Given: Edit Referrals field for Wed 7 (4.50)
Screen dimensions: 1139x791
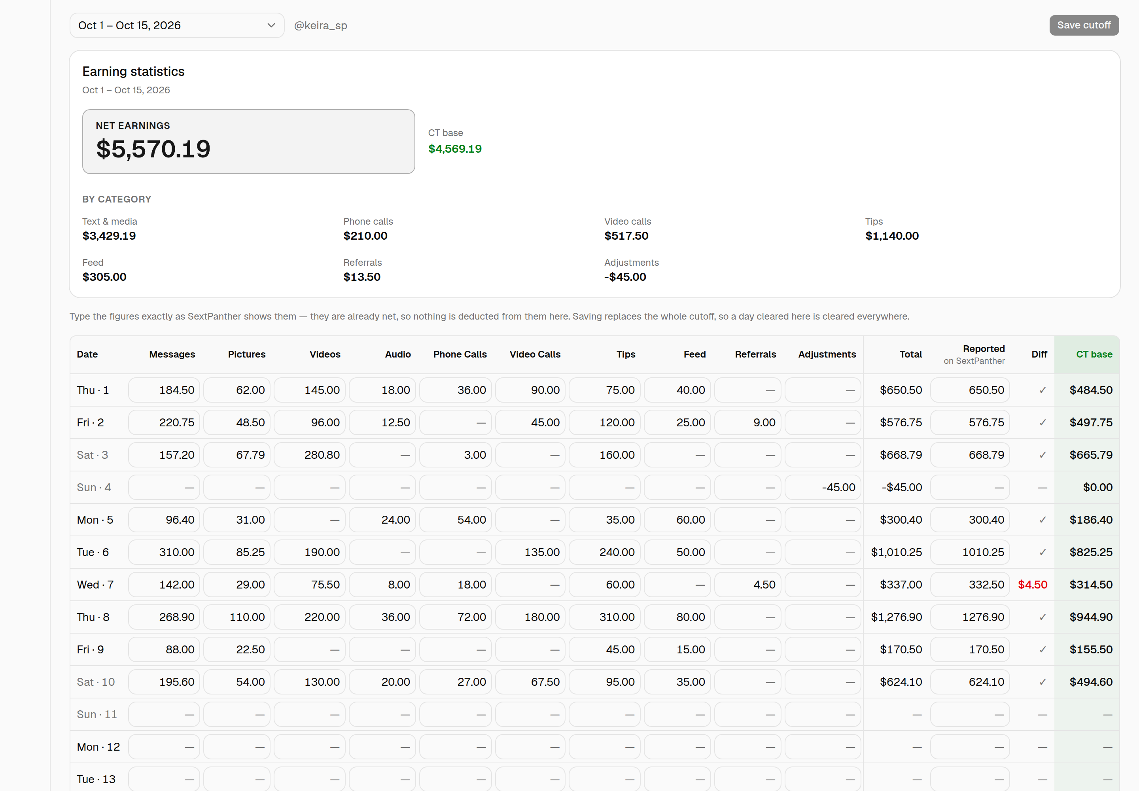Looking at the screenshot, I should tap(747, 585).
